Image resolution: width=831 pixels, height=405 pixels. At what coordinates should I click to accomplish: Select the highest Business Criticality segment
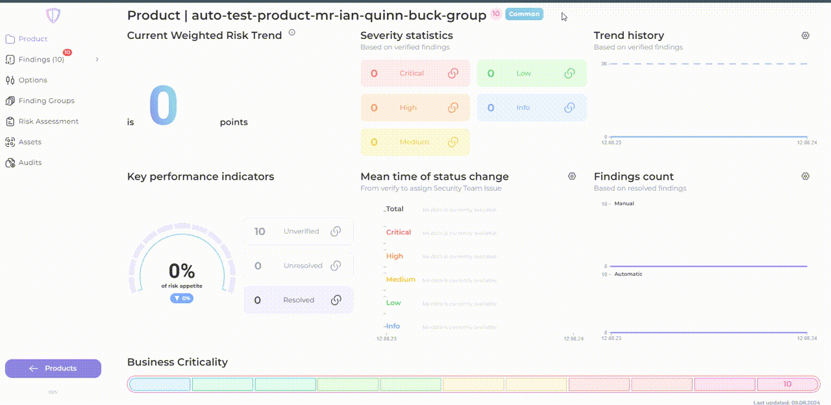(787, 384)
